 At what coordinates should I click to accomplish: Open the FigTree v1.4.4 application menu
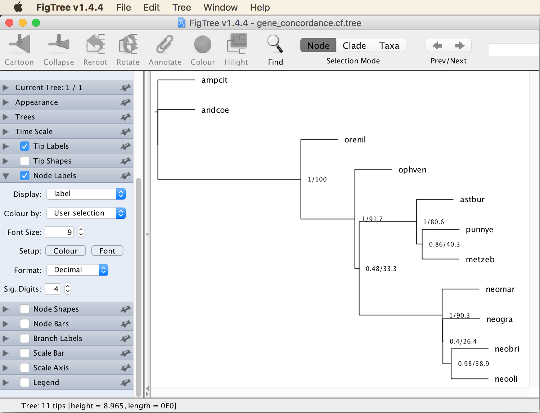pos(70,7)
